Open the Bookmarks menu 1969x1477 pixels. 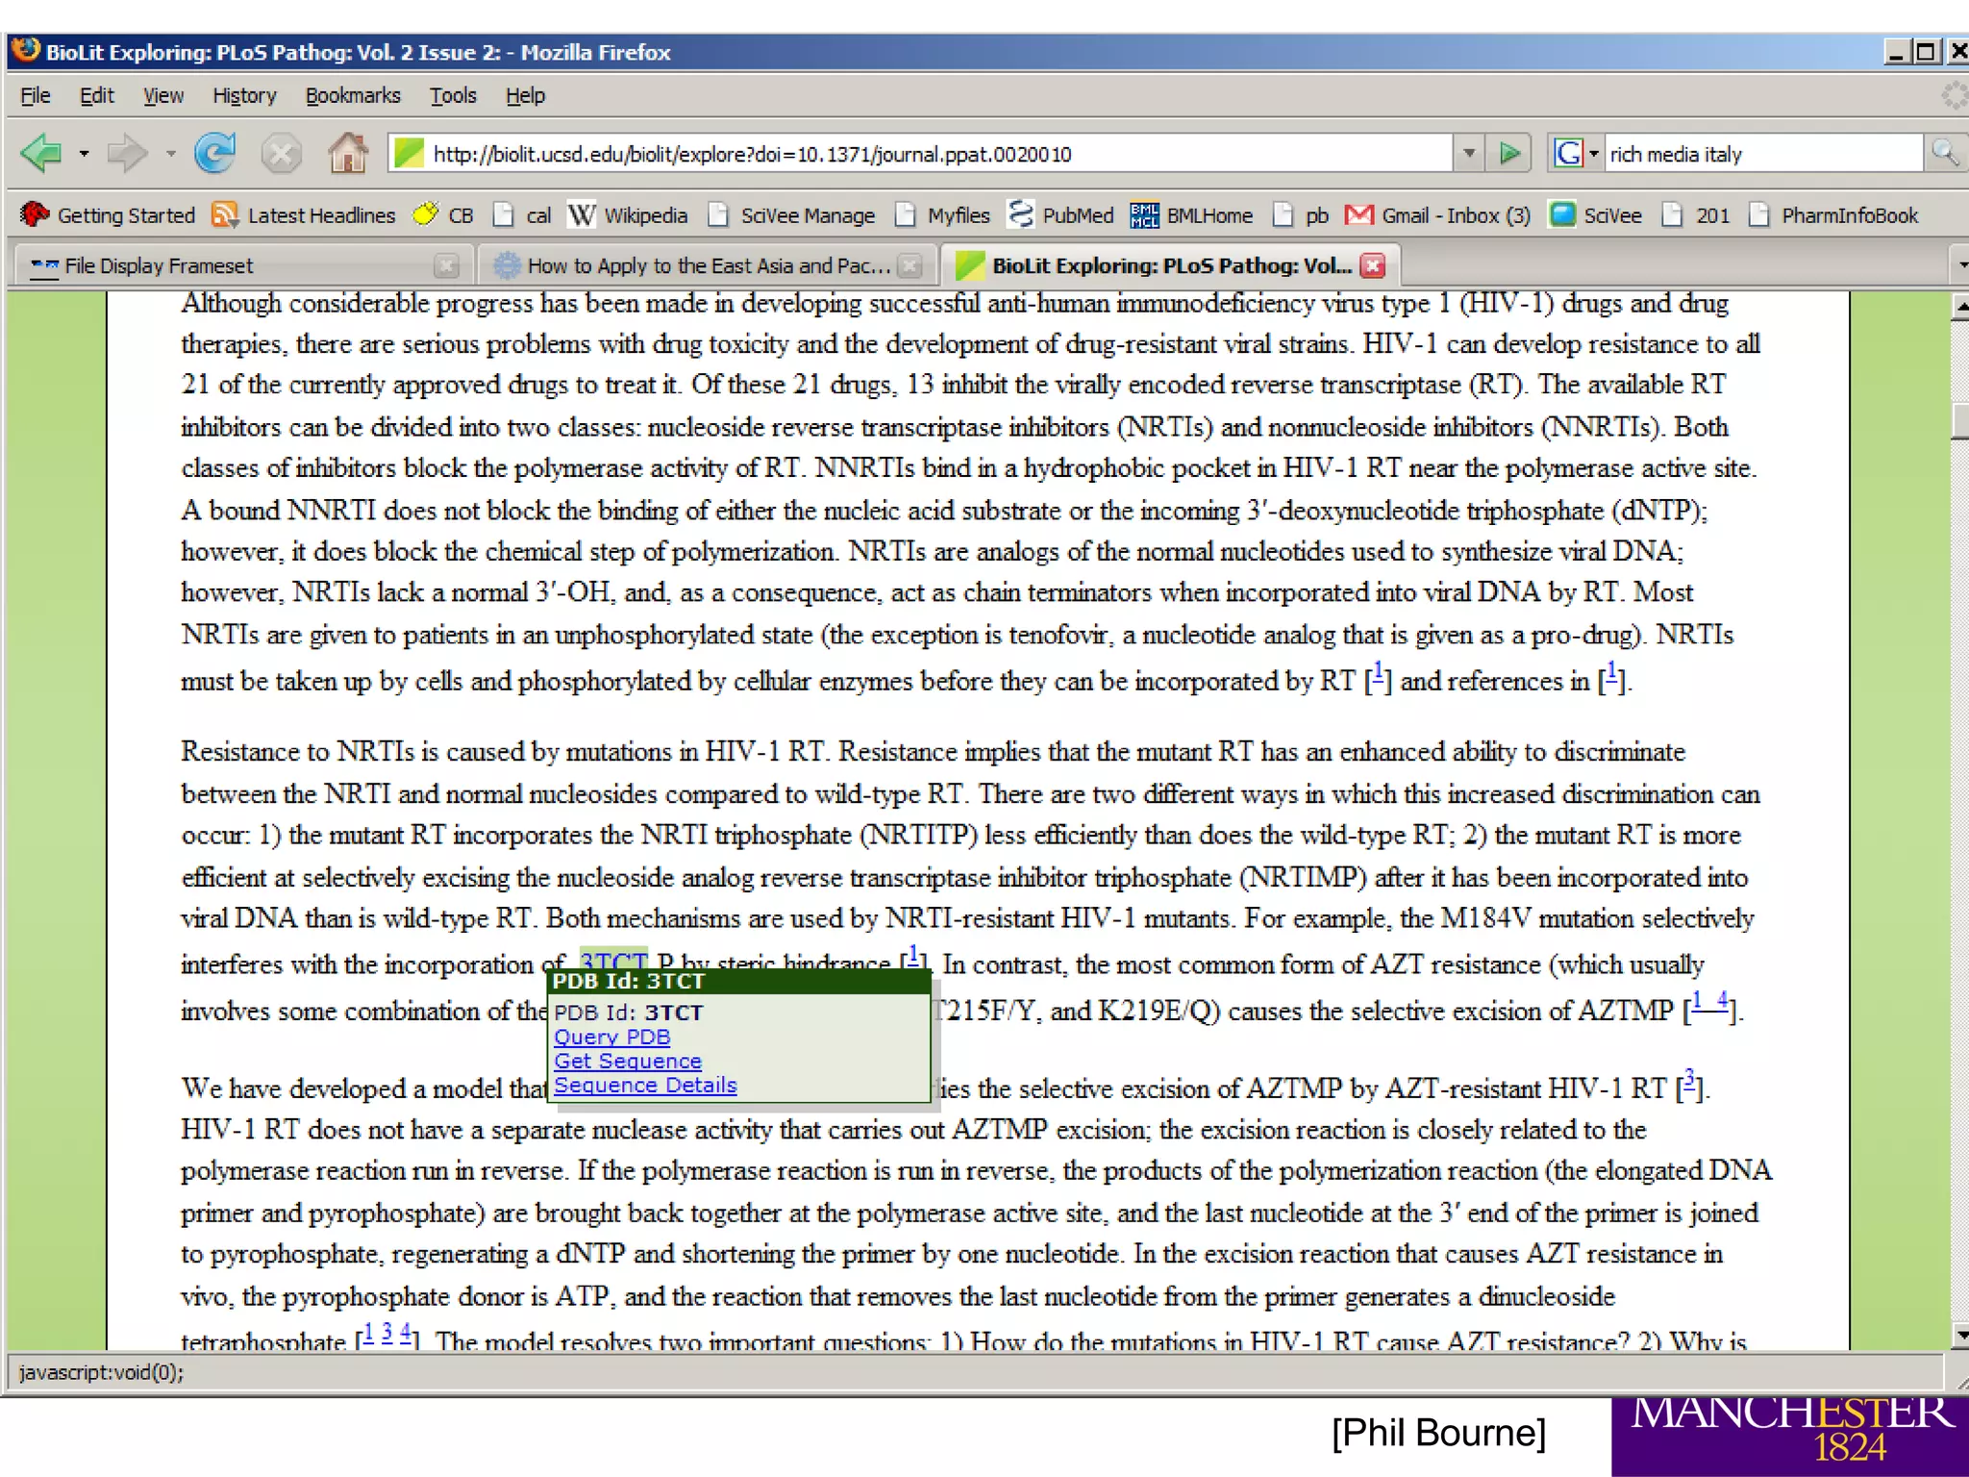click(x=352, y=96)
